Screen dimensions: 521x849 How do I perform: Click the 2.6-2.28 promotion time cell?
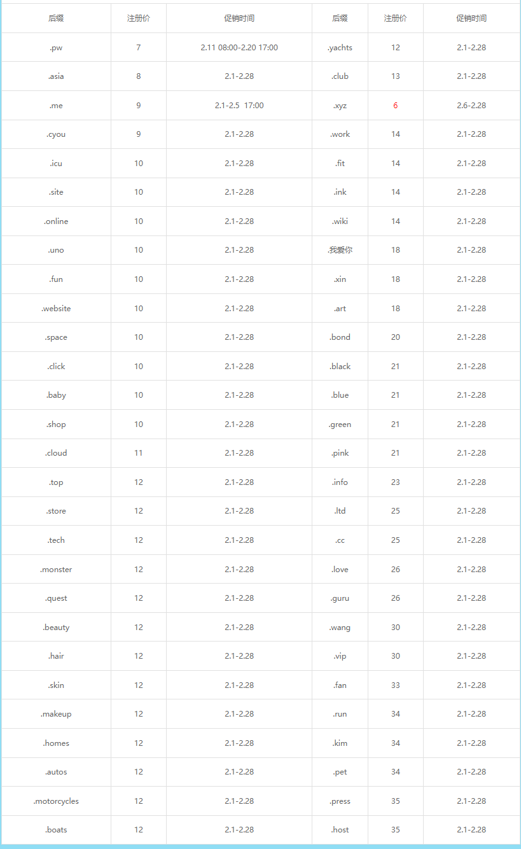(x=471, y=106)
